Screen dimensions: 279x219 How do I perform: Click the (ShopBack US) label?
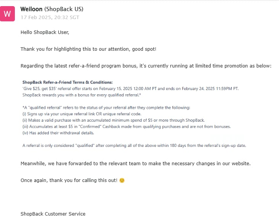(64, 9)
